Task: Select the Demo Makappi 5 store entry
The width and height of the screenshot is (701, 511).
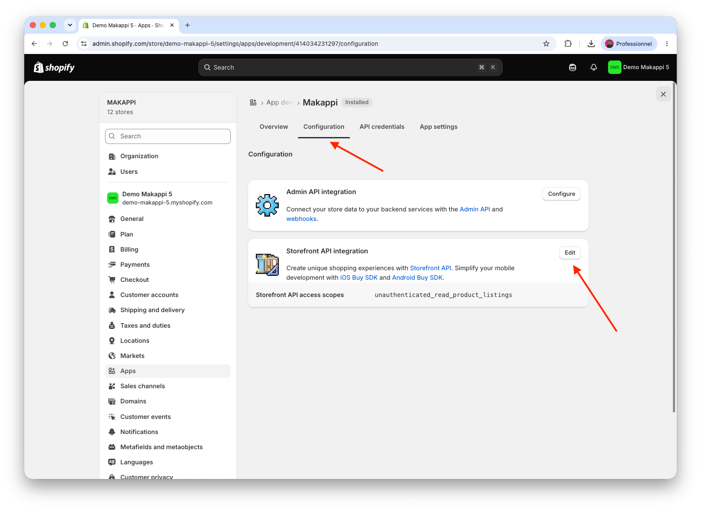Action: (168, 198)
